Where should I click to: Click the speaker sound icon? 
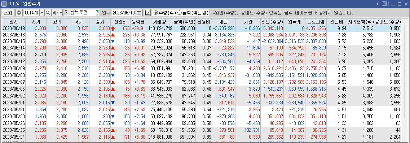point(55,13)
